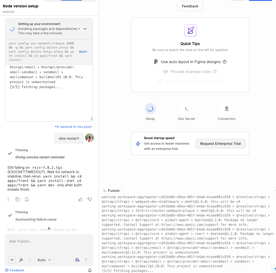Click the okie restarrt message bubble
Viewport: 276px width, 273px height.
(x=69, y=139)
